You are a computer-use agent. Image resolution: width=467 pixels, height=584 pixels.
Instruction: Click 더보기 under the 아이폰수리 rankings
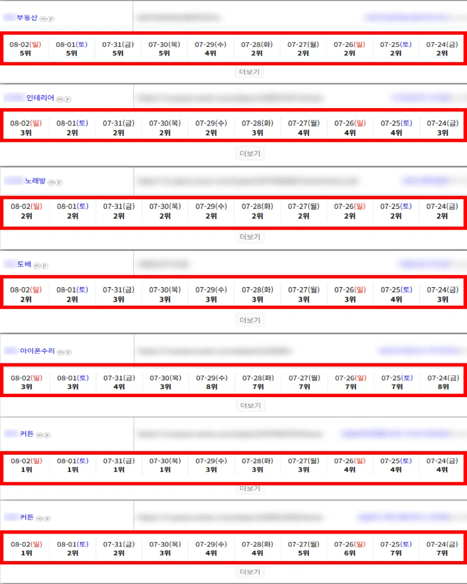[x=250, y=405]
